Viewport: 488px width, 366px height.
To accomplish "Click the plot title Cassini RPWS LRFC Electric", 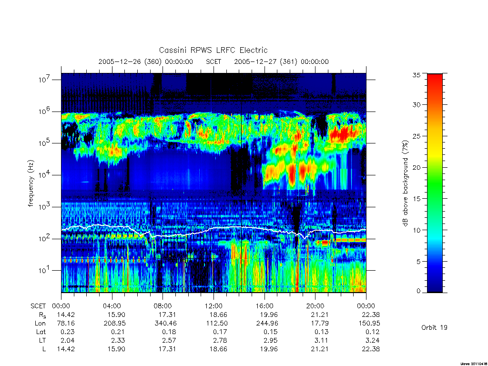I will (213, 50).
